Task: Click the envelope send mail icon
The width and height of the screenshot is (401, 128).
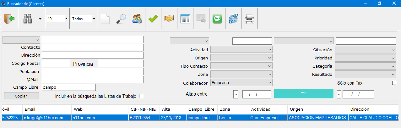Action: click(x=201, y=19)
